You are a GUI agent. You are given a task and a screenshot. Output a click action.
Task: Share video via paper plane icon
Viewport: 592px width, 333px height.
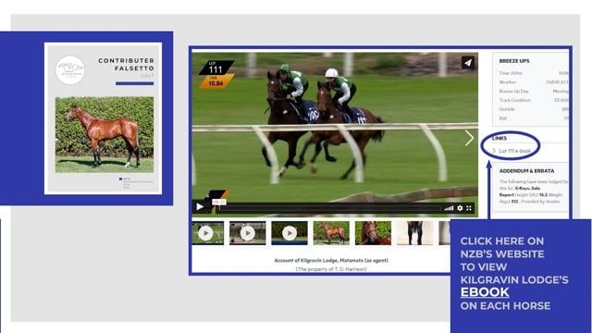tap(468, 63)
